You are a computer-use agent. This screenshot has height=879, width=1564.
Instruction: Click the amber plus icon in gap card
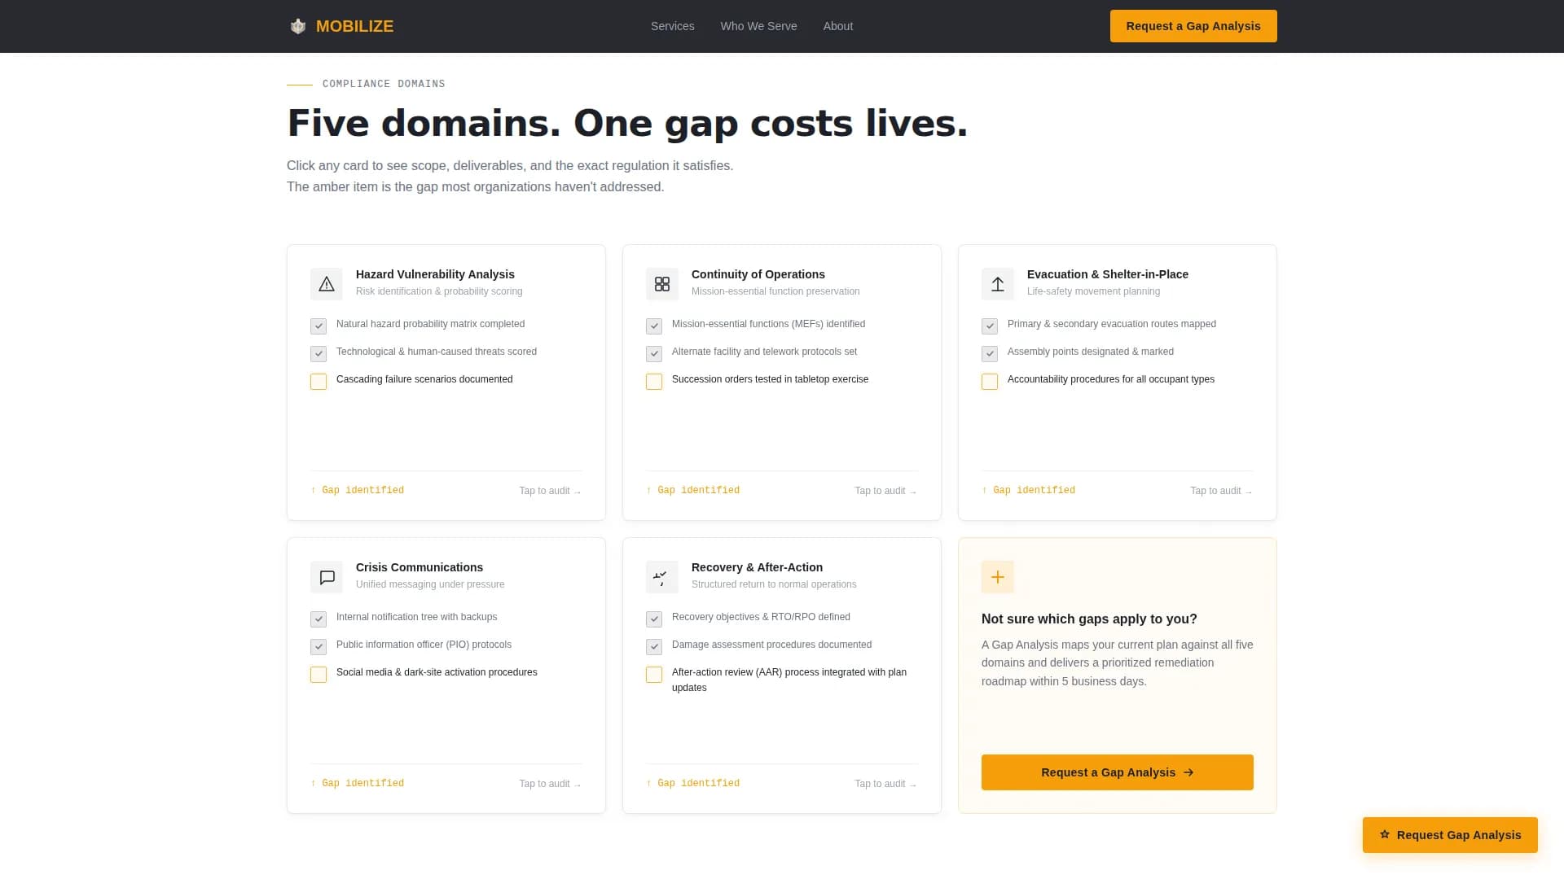(998, 577)
